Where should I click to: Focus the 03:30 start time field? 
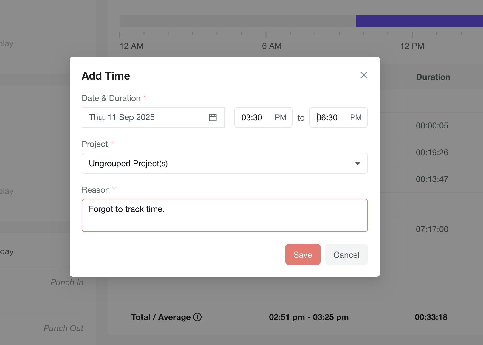(252, 117)
